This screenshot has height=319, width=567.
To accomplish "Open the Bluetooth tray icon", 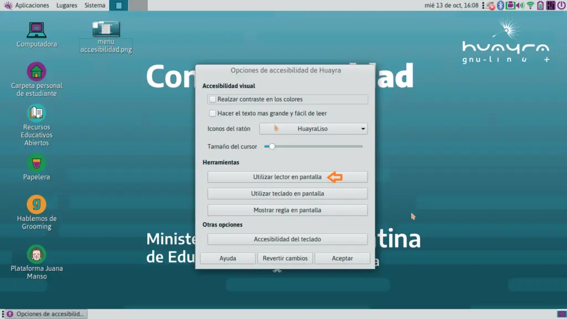I will click(x=501, y=6).
